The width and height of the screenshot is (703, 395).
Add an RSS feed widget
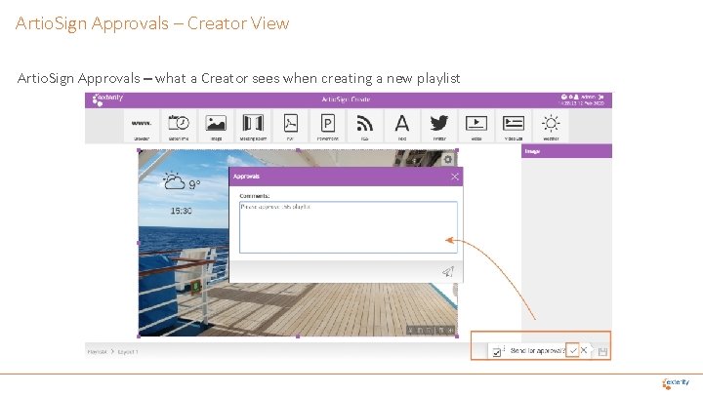[x=364, y=126]
